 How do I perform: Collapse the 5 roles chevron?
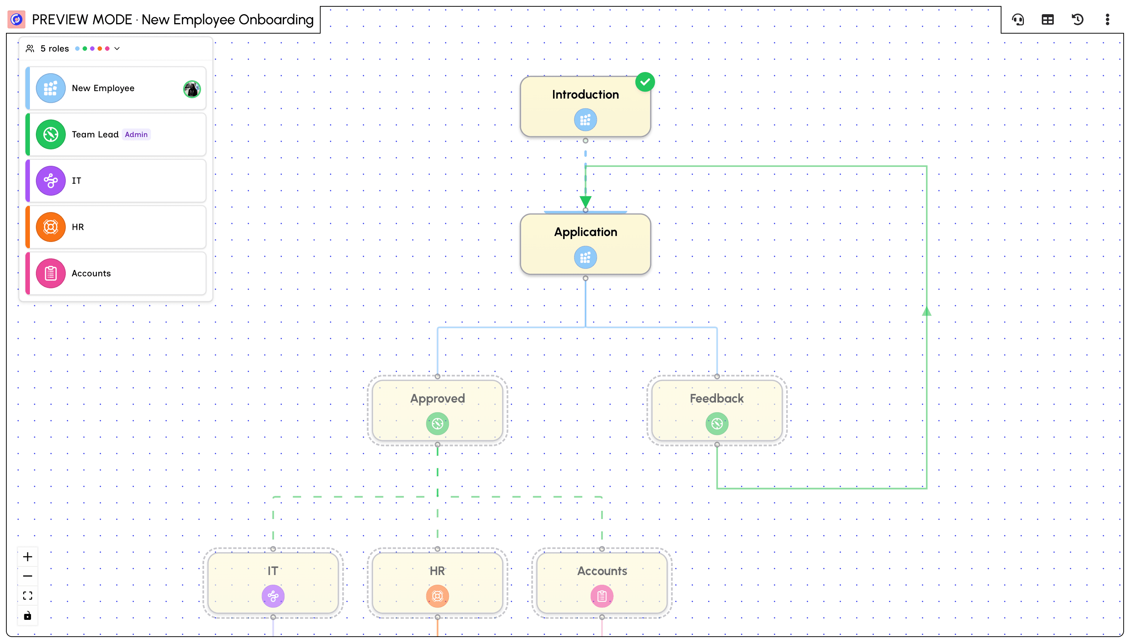click(x=117, y=49)
